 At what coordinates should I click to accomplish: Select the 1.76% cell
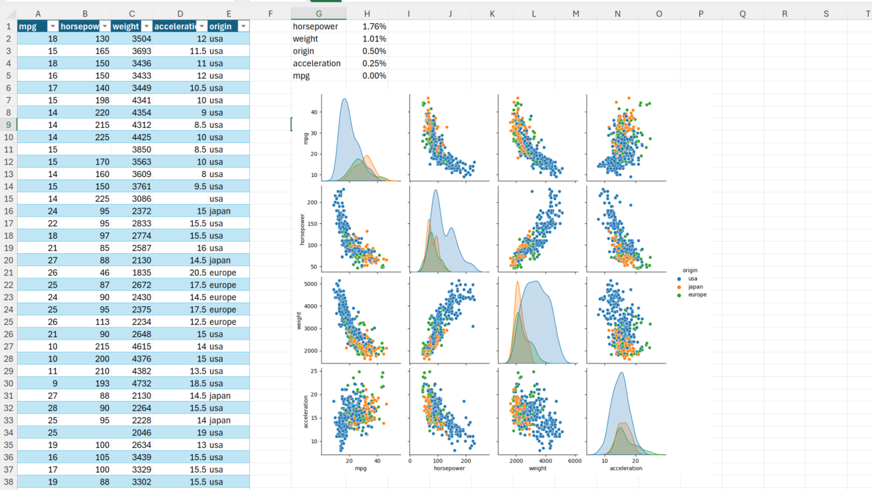(367, 27)
